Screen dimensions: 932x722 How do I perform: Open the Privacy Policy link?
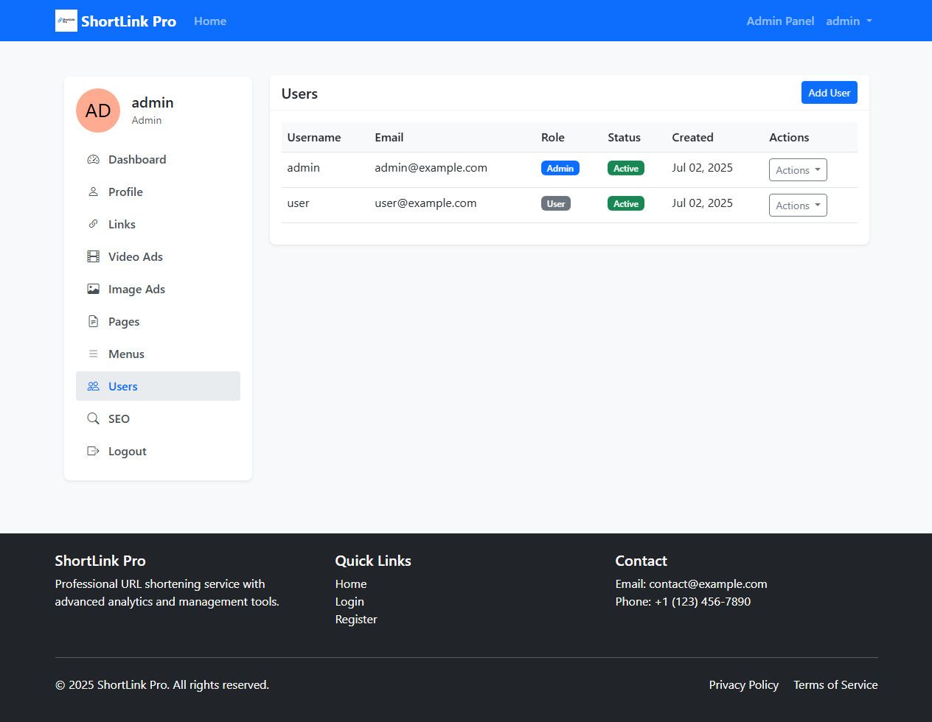743,684
